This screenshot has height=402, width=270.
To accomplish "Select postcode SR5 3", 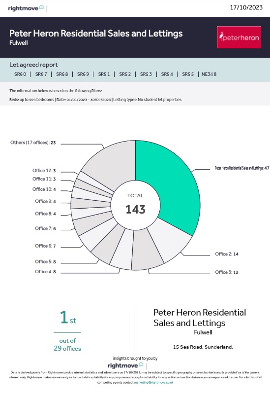I will tap(146, 74).
